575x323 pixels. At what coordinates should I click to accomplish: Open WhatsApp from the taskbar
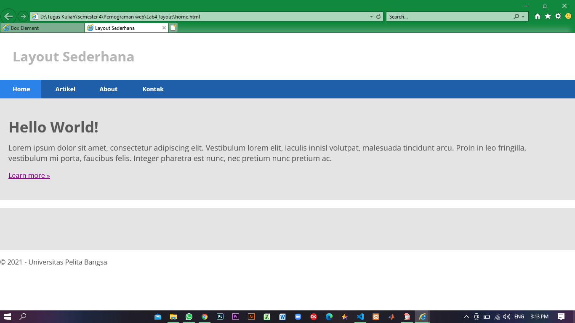coord(189,317)
